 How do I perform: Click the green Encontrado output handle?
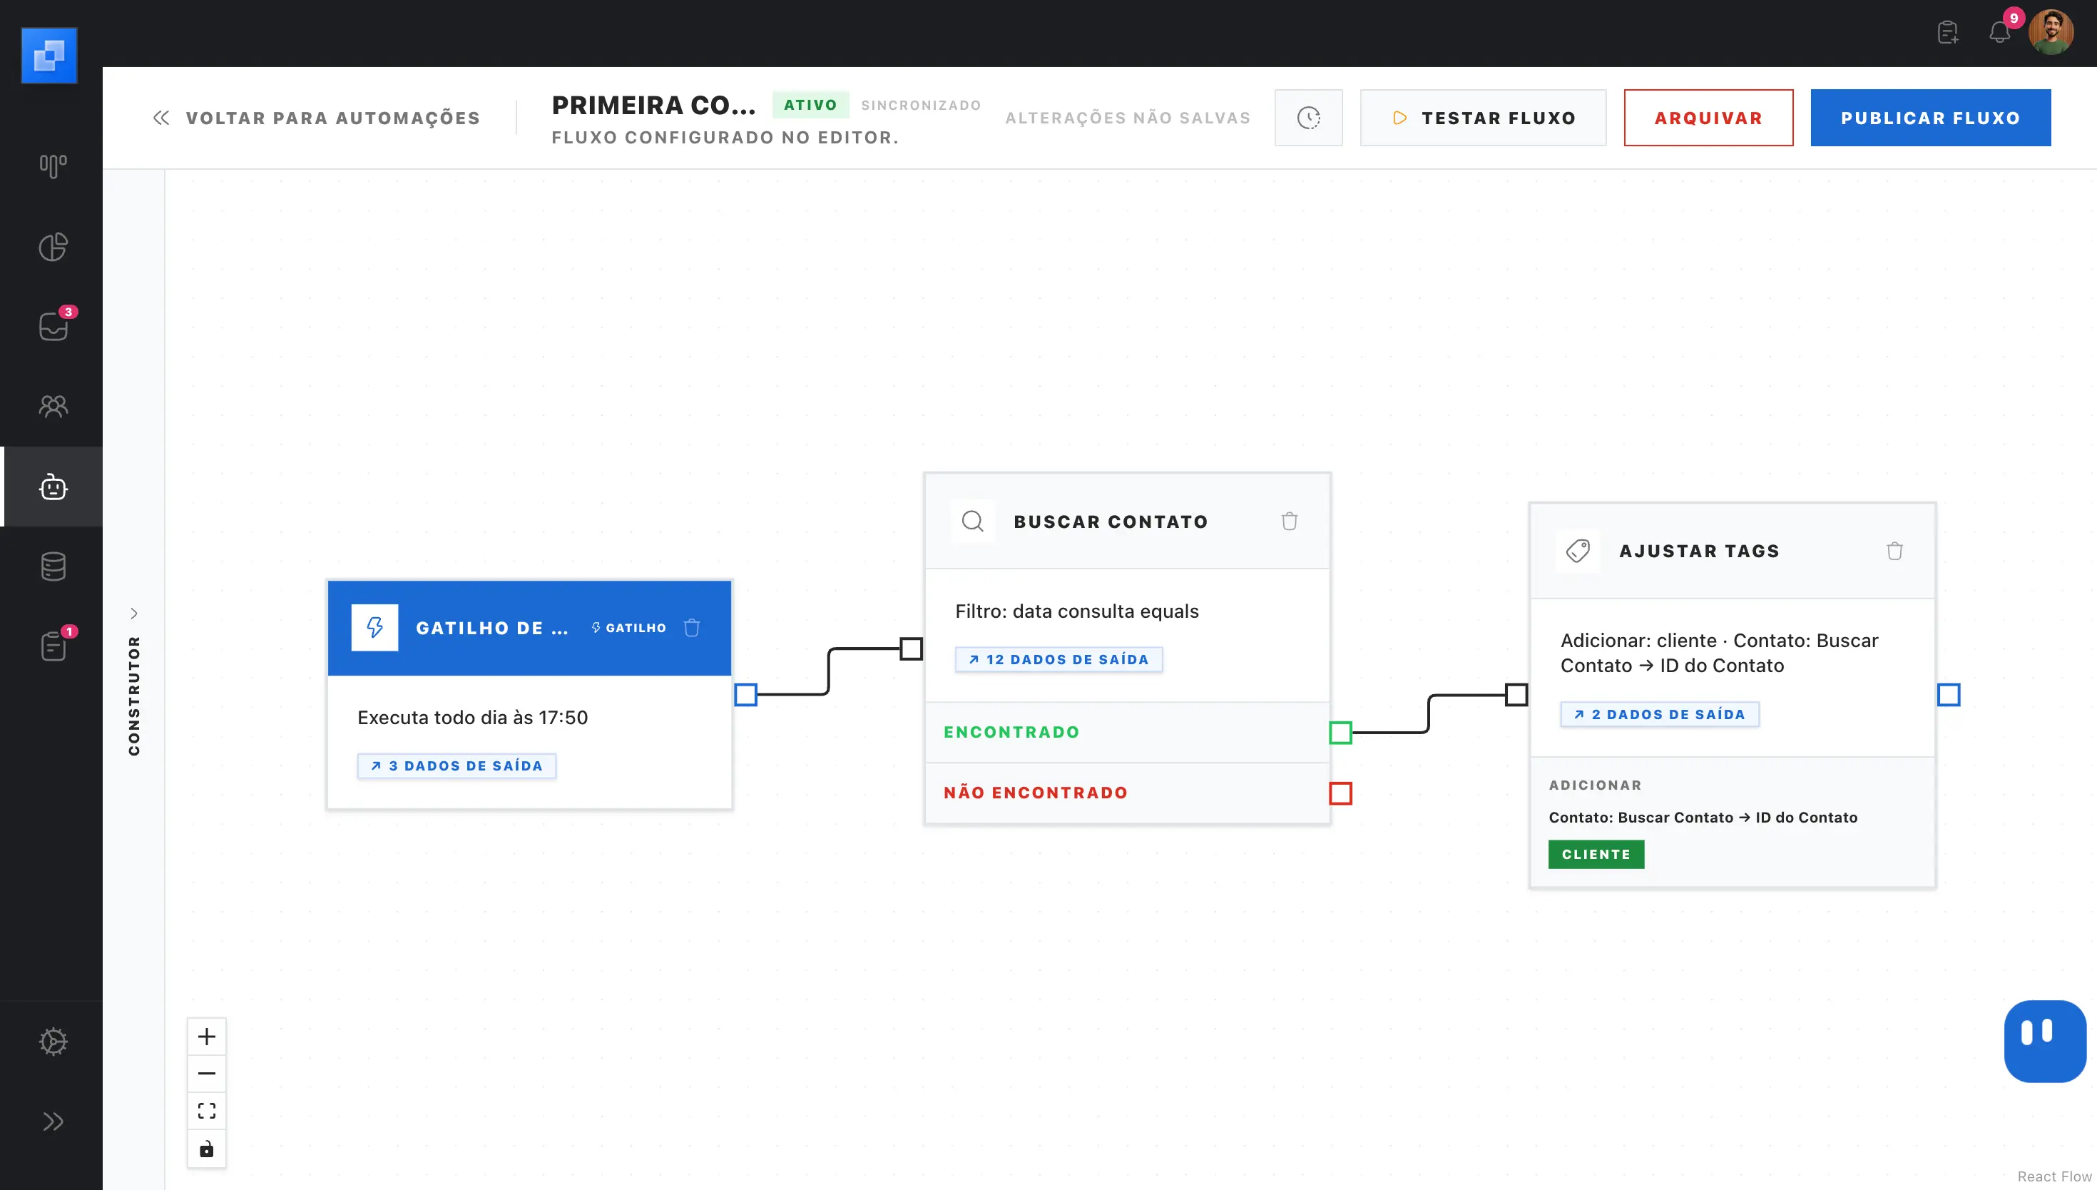1340,732
